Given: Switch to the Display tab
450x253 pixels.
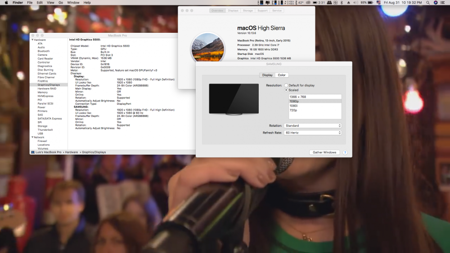Looking at the screenshot, I should click(267, 75).
